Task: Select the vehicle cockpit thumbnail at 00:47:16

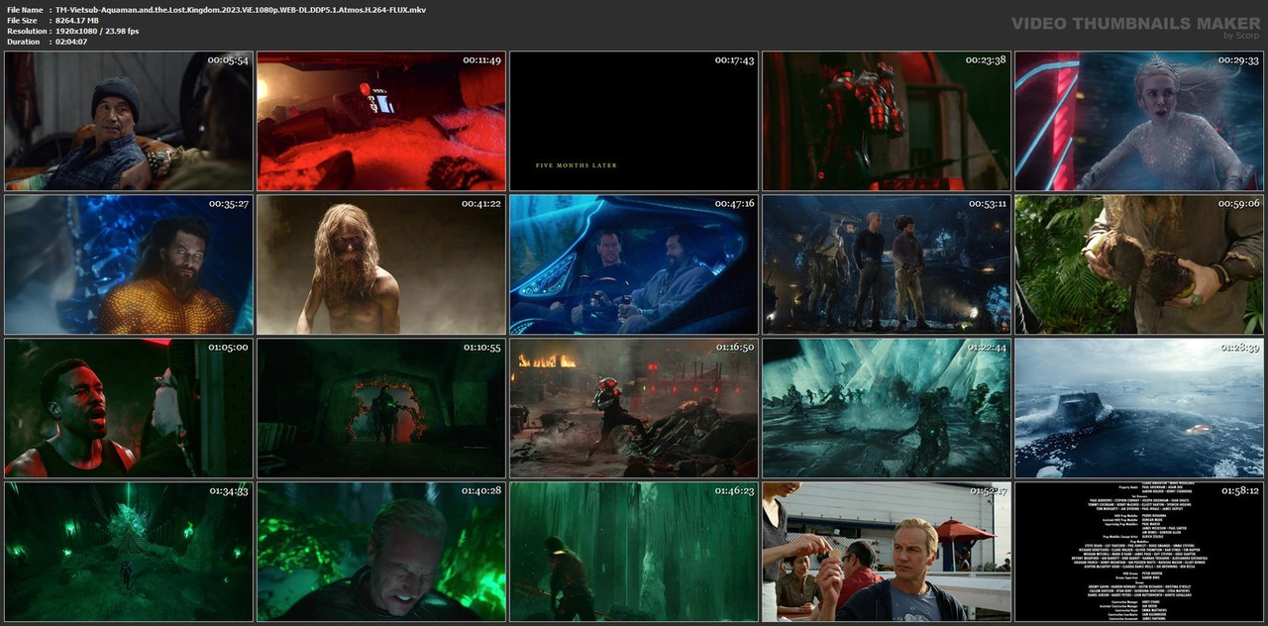Action: (634, 264)
